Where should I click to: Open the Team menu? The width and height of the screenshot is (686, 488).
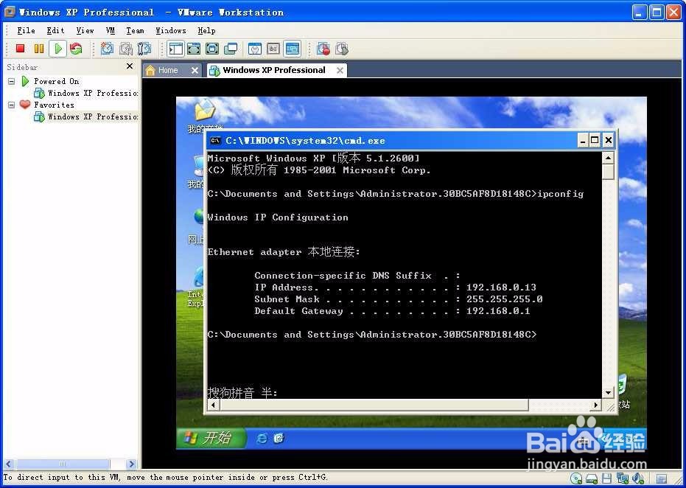click(x=135, y=30)
